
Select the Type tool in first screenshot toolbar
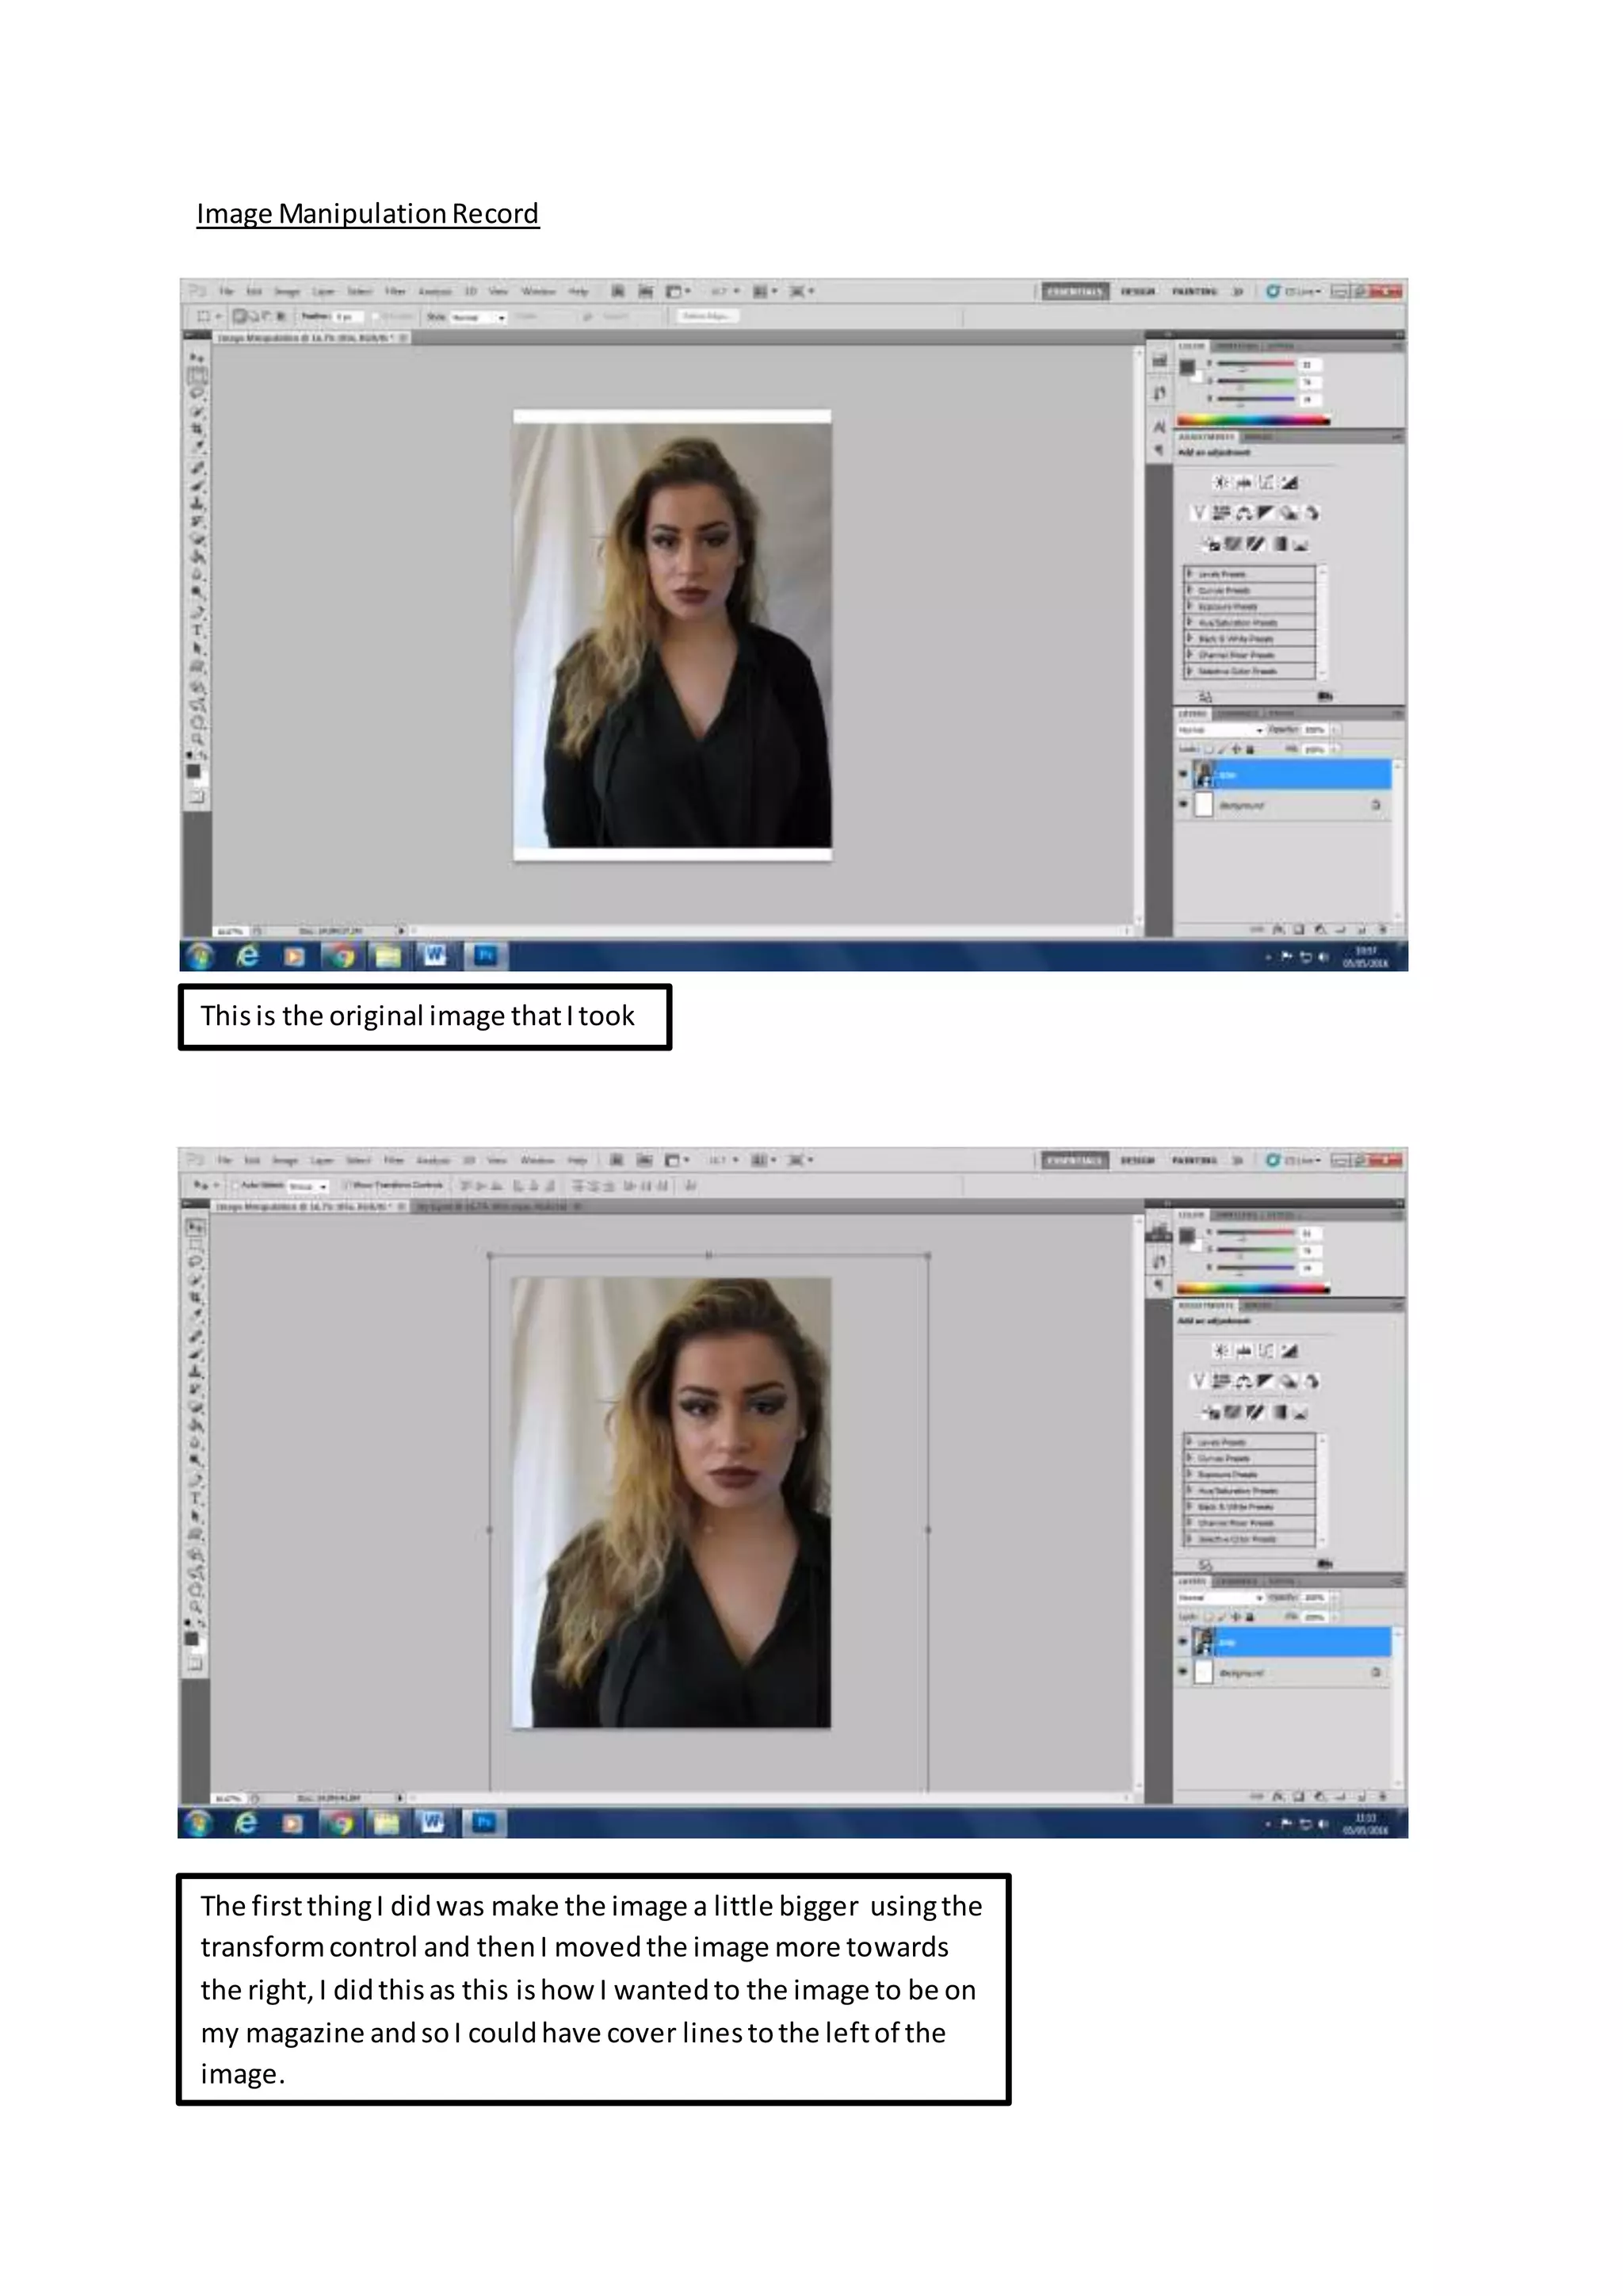(197, 630)
